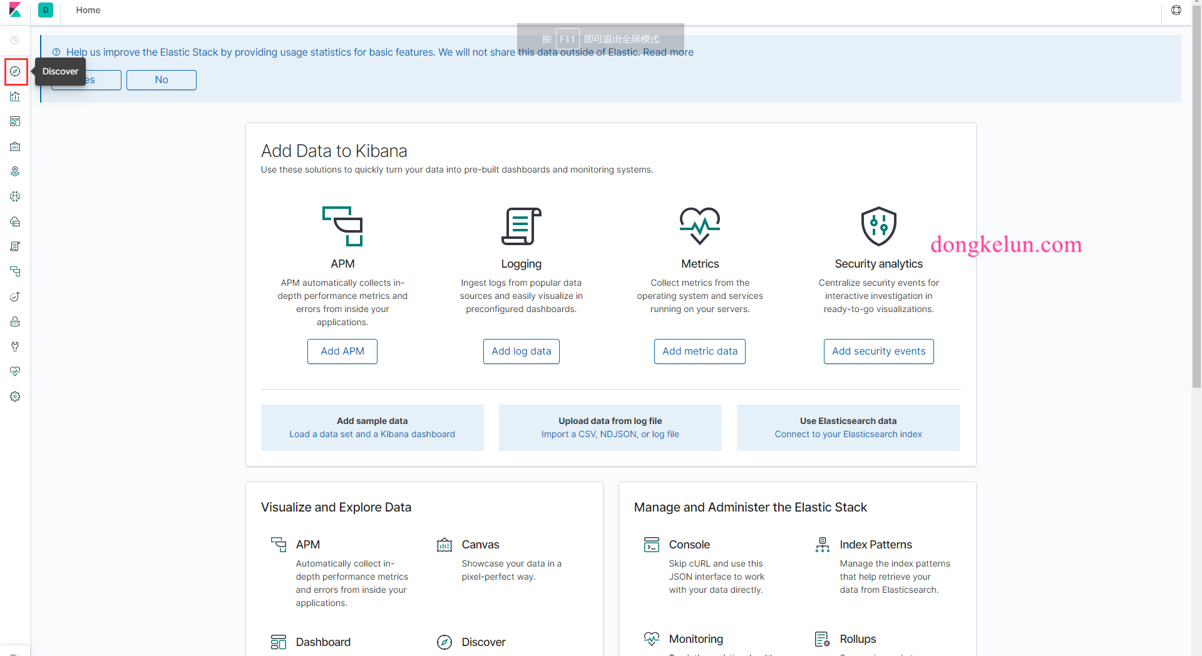The width and height of the screenshot is (1202, 656).
Task: Import a CSV, NDJSON, or log file
Action: pyautogui.click(x=610, y=434)
